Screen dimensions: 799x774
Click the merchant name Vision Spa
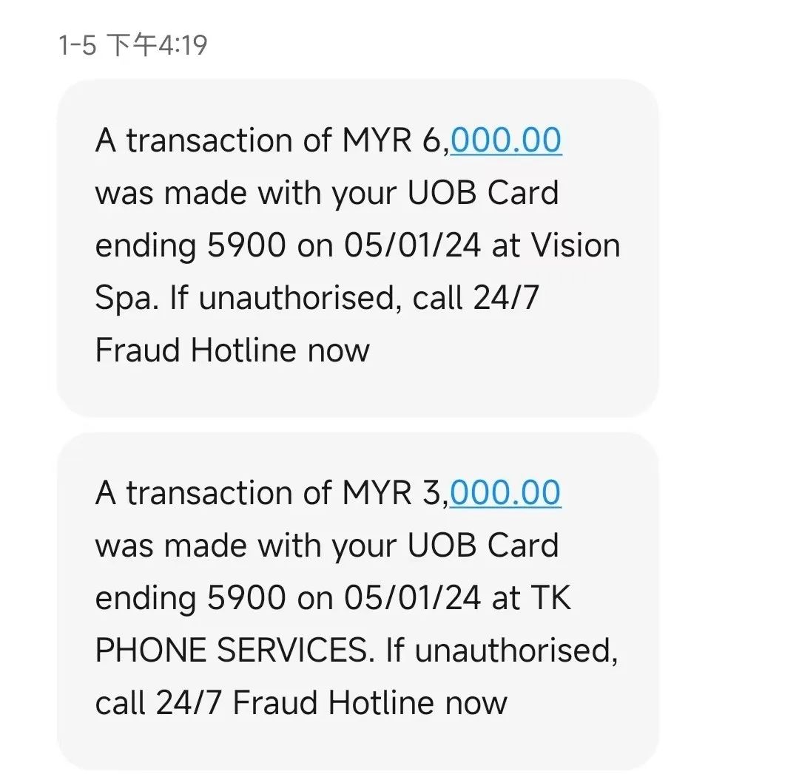pyautogui.click(x=574, y=245)
